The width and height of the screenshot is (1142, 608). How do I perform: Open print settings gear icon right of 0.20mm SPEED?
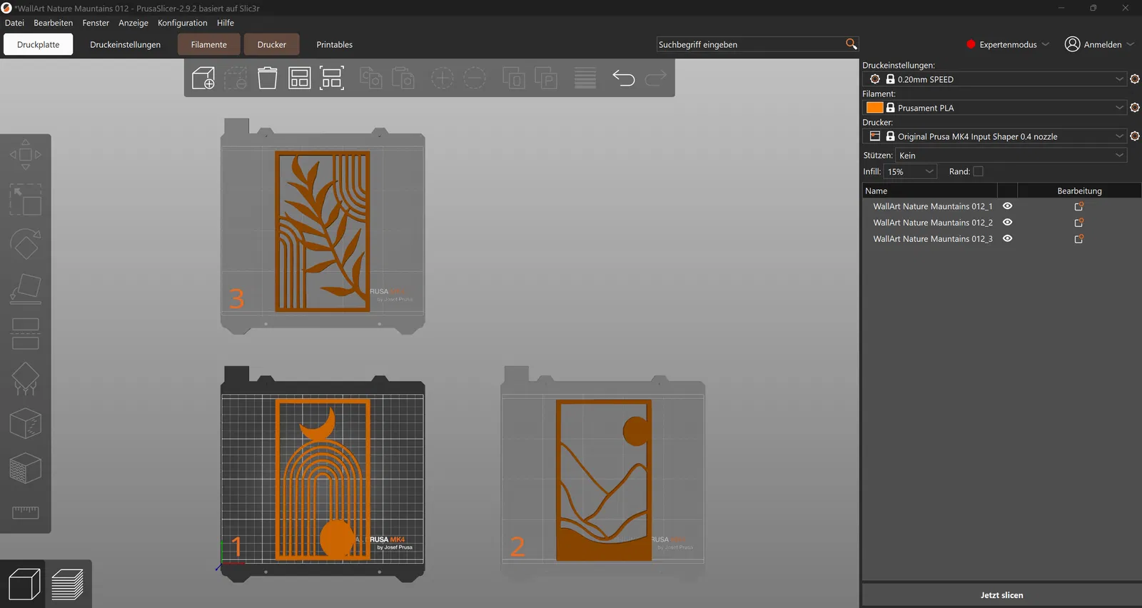1135,79
